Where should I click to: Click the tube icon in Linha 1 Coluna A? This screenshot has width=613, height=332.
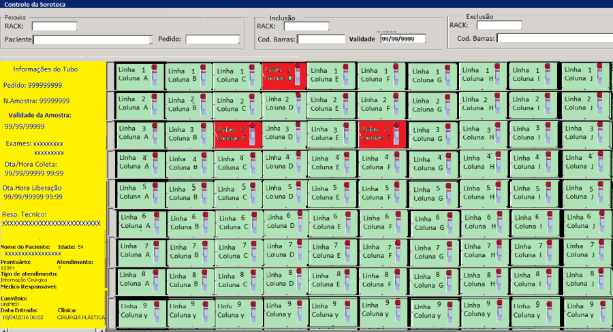coord(154,76)
